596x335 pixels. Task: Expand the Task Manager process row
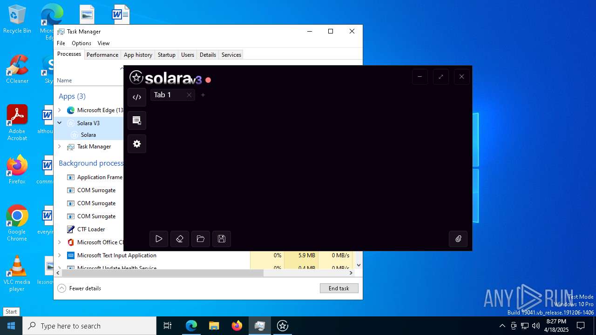point(60,147)
